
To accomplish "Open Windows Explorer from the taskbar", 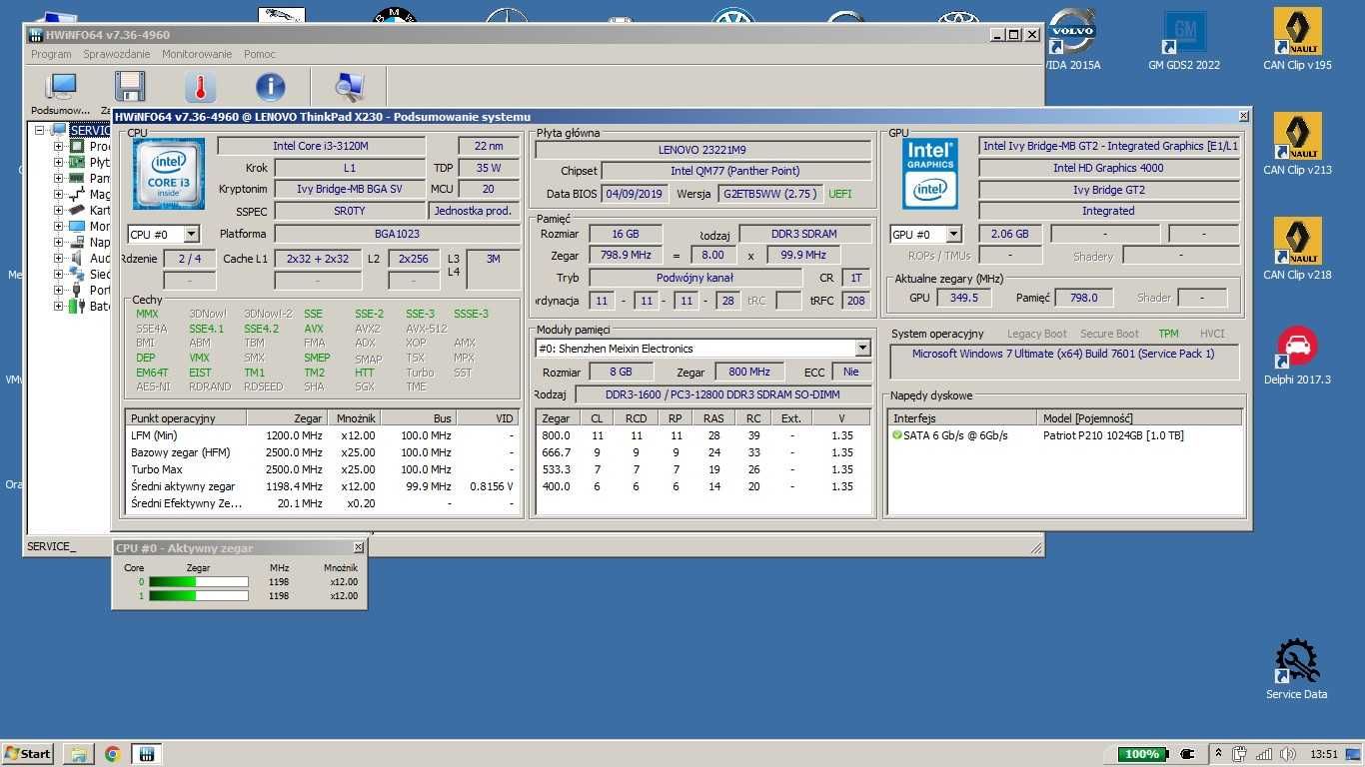I will (x=79, y=754).
